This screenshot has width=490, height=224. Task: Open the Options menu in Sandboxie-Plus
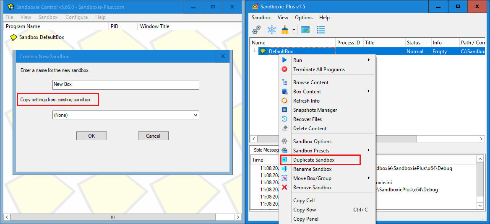303,18
